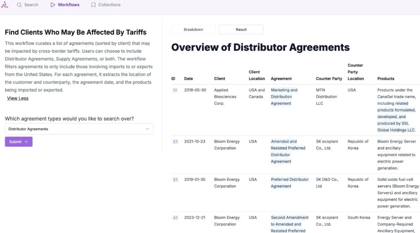Click the Agreement column header
Screen dimensions: 420x233
click(x=281, y=79)
